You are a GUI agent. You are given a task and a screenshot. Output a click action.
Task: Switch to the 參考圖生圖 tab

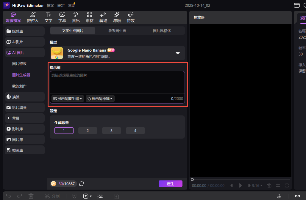click(x=117, y=31)
